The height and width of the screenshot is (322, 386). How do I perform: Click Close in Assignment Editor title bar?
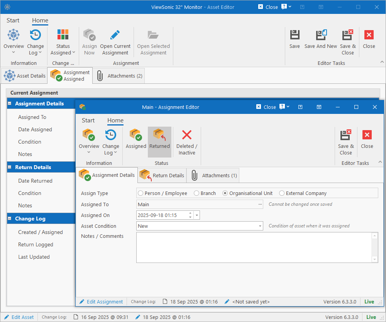267,107
